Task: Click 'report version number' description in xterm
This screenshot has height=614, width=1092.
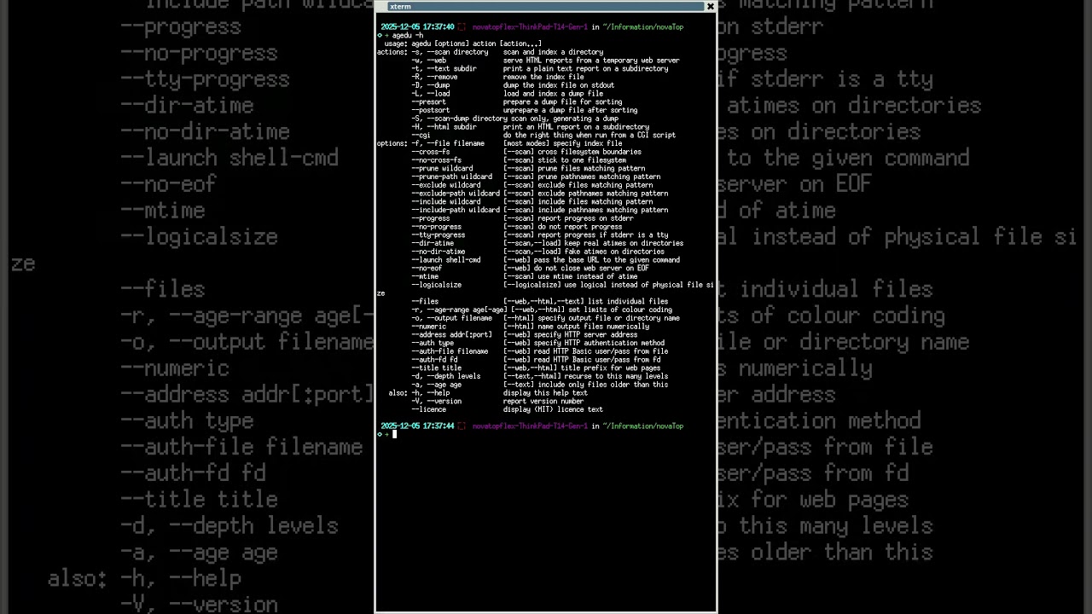Action: click(543, 401)
